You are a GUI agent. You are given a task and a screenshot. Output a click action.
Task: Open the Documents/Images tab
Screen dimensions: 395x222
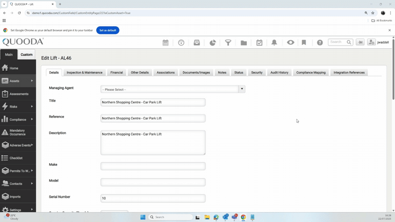[196, 73]
